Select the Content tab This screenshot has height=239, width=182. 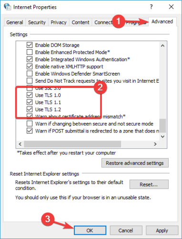pos(81,22)
